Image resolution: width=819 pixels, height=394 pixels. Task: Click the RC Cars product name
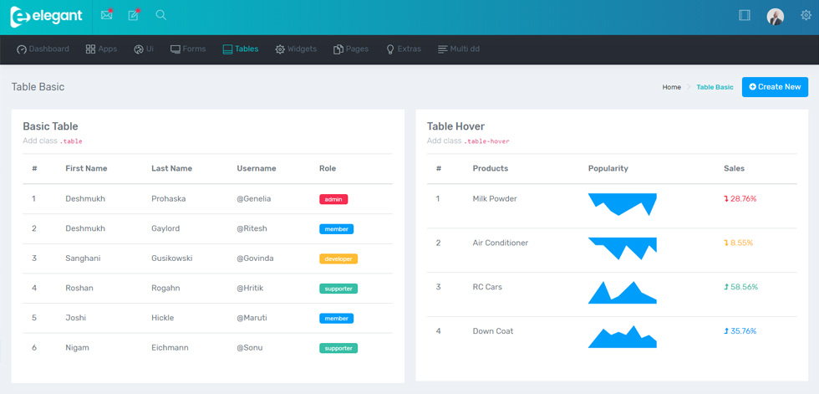click(x=487, y=287)
